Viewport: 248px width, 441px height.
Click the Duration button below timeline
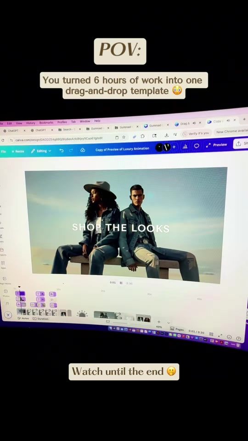40,319
